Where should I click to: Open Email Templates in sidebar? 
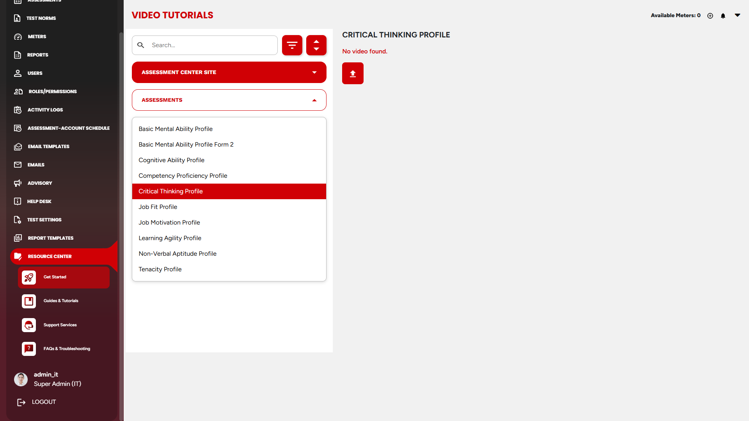tap(48, 147)
